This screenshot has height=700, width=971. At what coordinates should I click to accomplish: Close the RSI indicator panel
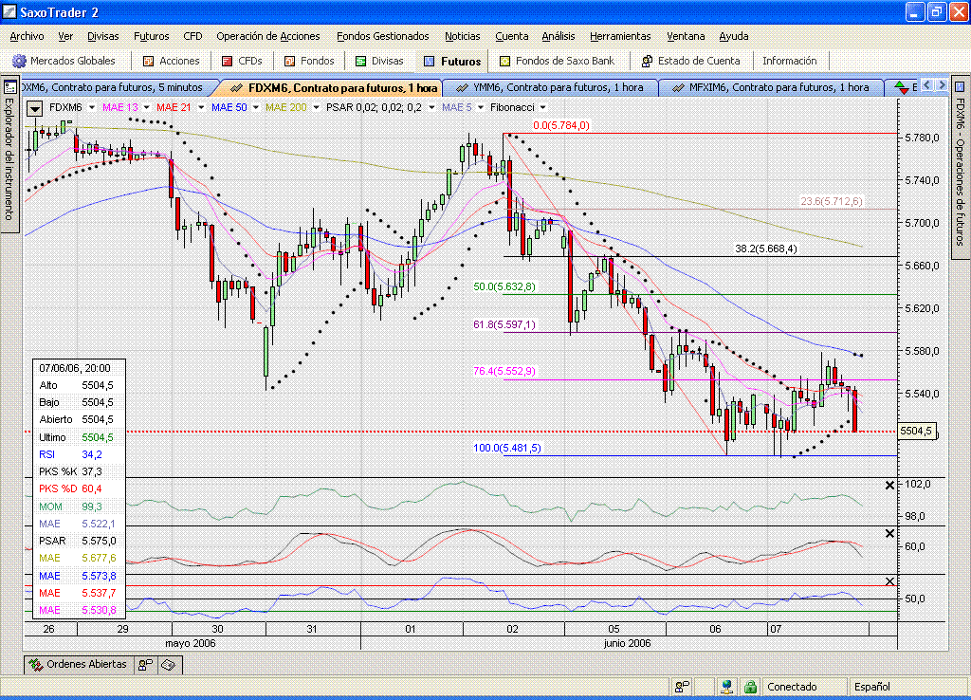click(x=889, y=581)
